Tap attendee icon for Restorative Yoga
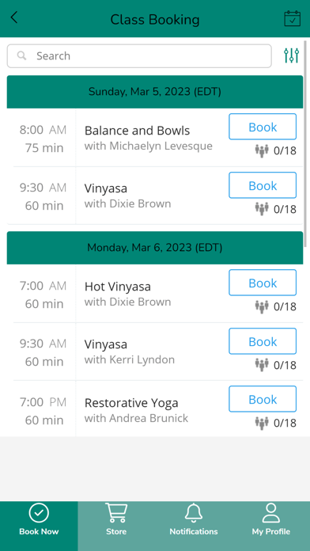This screenshot has width=310, height=551. (x=262, y=423)
